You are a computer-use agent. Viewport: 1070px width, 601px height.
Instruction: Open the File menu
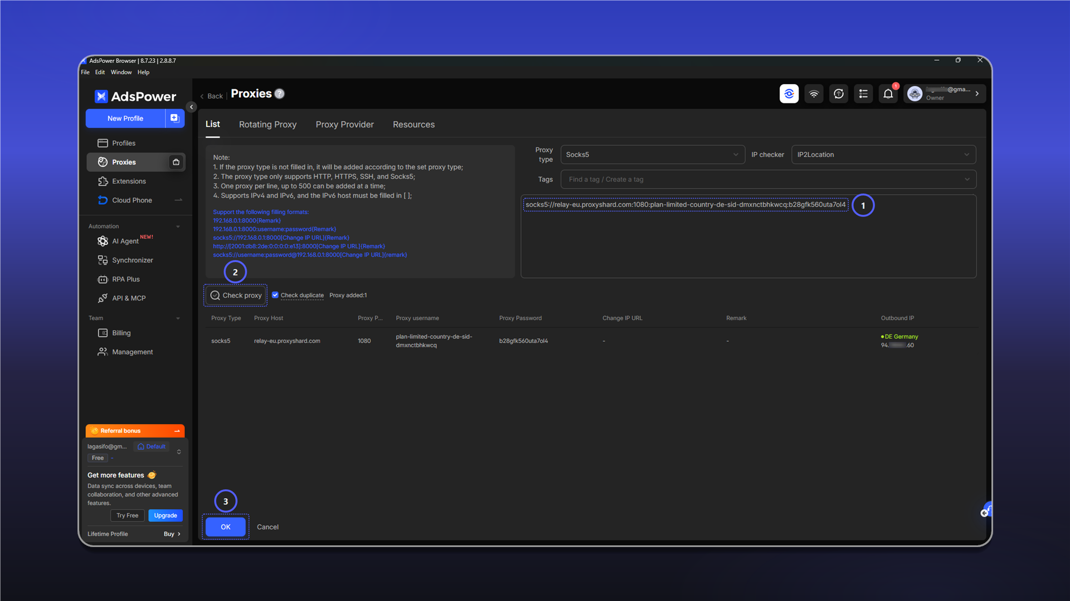click(85, 72)
